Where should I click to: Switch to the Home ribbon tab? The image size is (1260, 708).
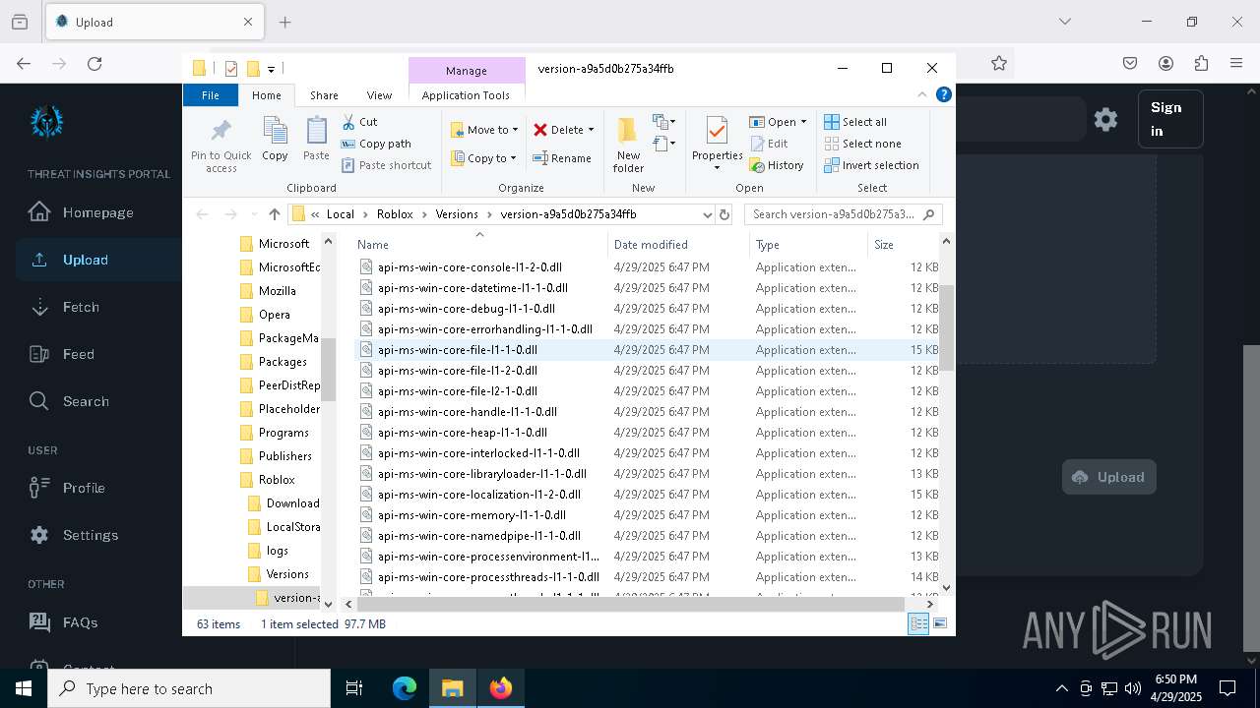pos(266,95)
